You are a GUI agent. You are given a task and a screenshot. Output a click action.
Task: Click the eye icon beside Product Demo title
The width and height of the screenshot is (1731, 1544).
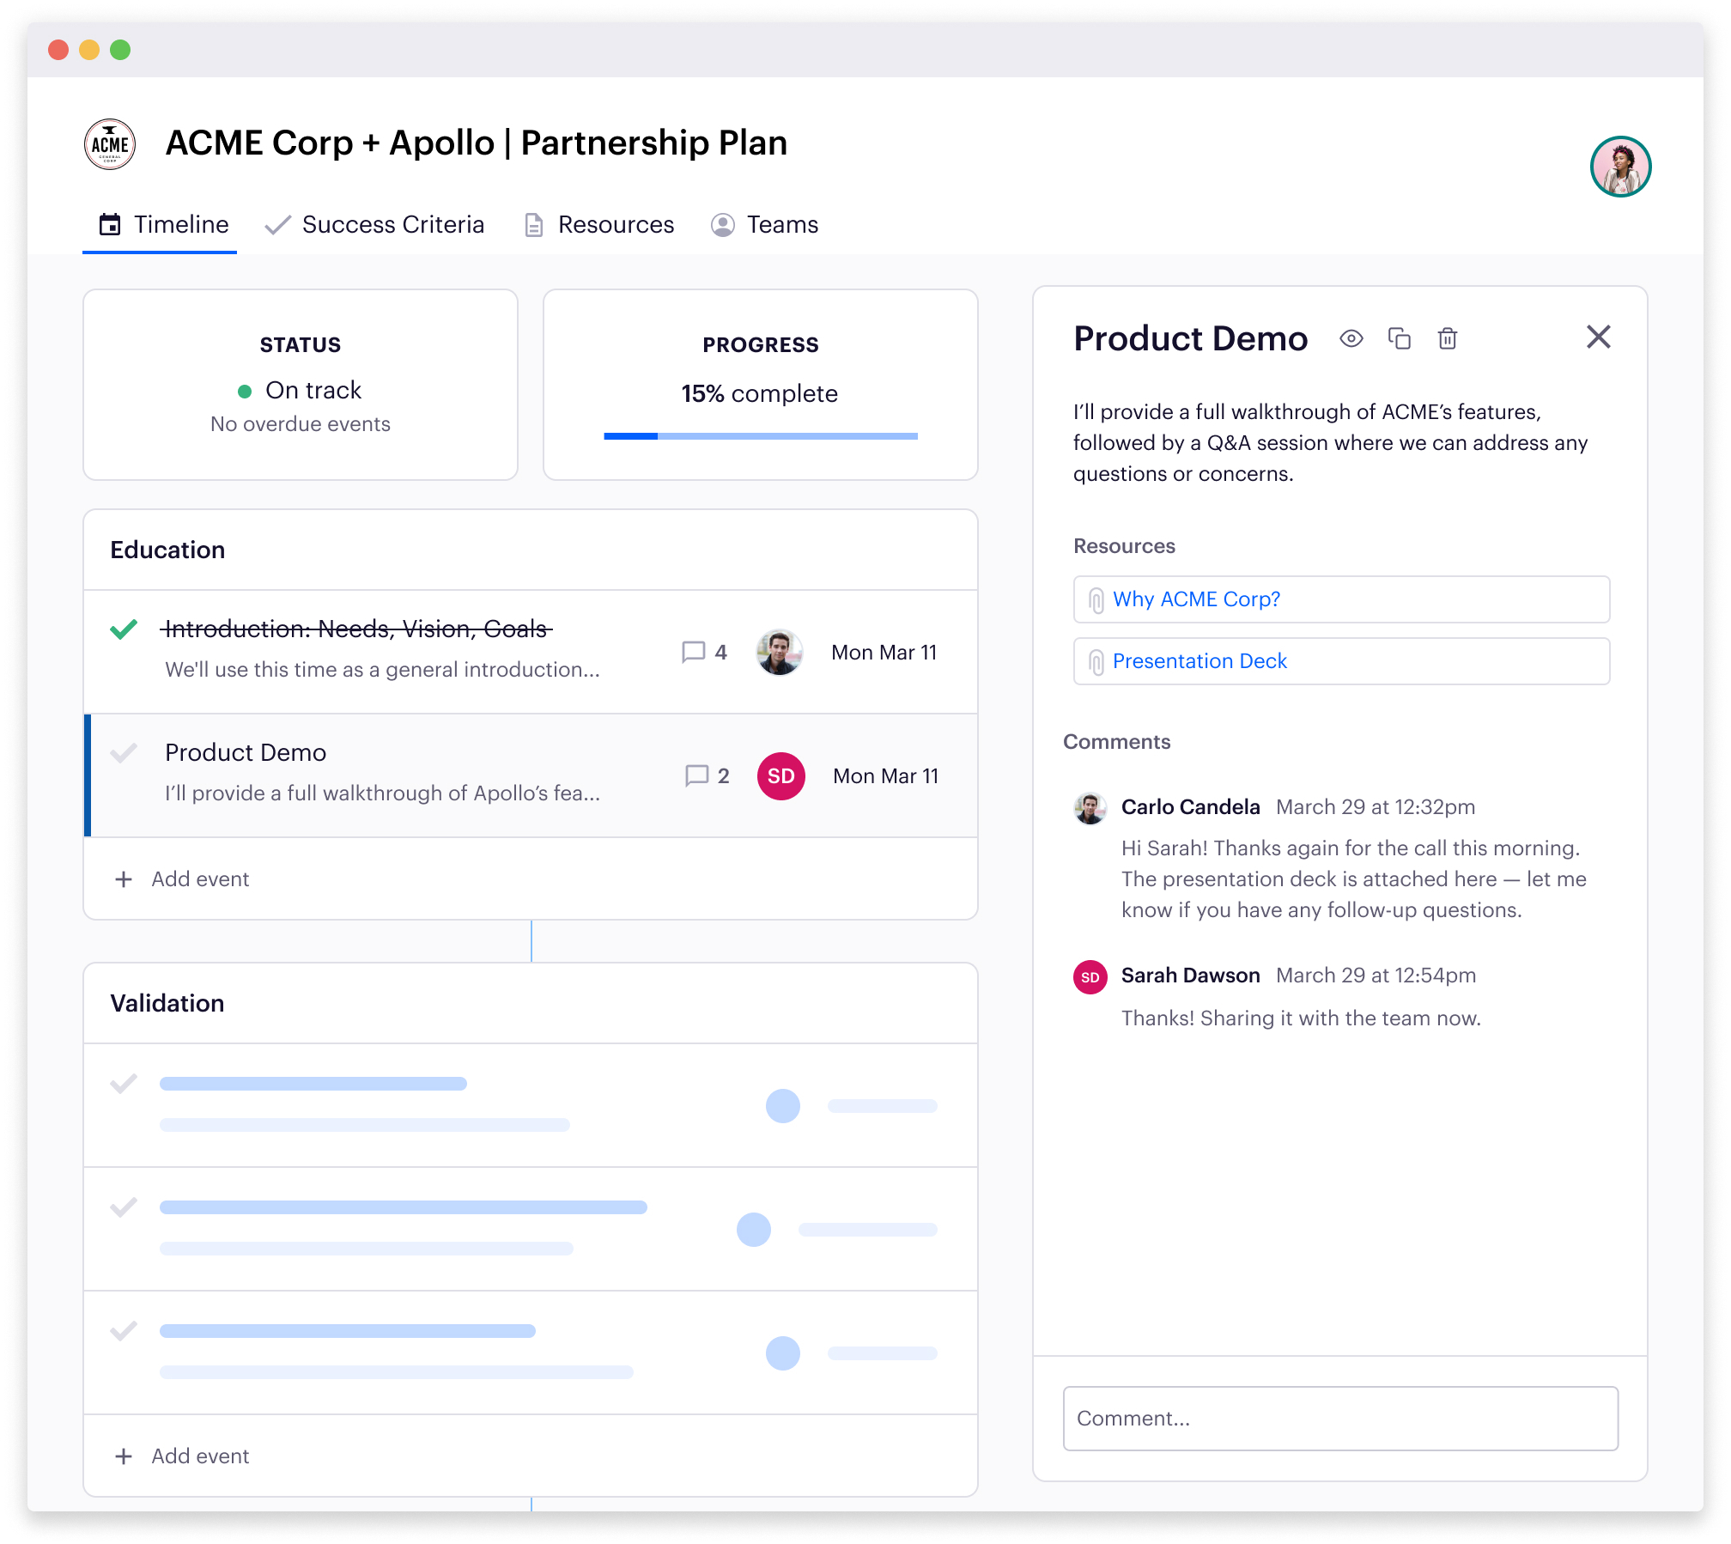(x=1351, y=338)
